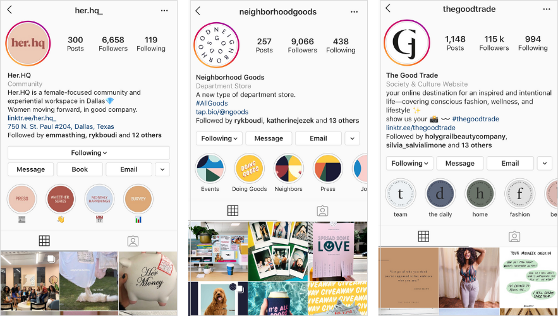
Task: Expand Following dropdown on her.hq_ profile
Action: pos(88,153)
